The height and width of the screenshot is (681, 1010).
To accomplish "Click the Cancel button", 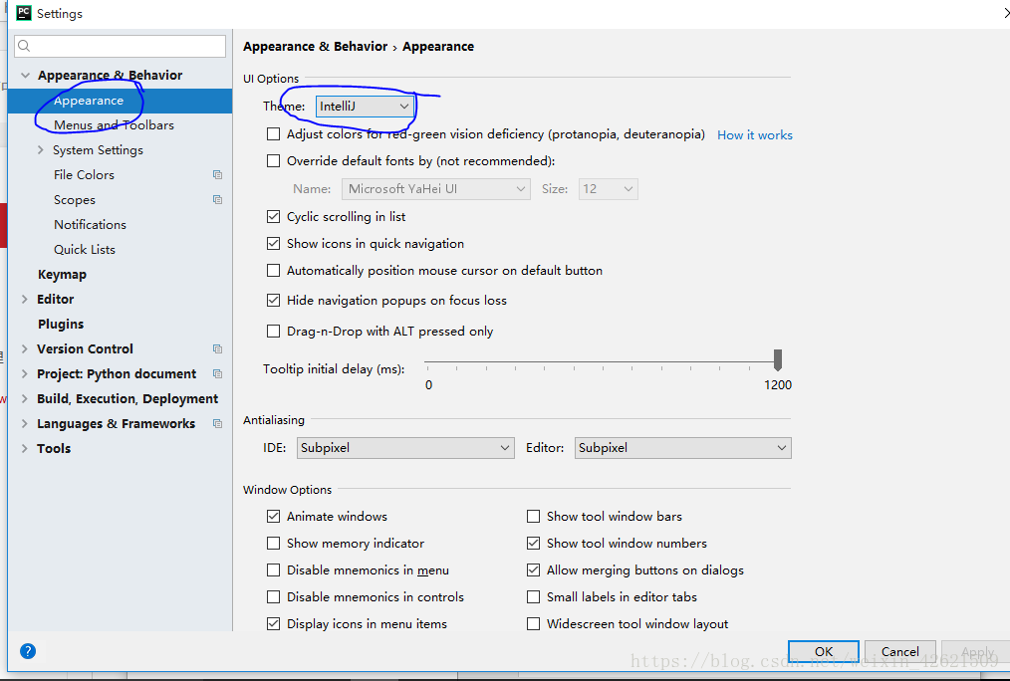I will (899, 651).
